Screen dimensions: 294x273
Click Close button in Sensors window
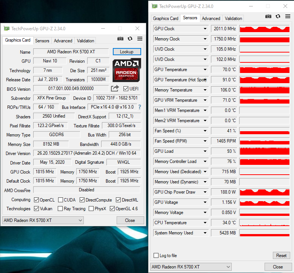pyautogui.click(x=278, y=267)
